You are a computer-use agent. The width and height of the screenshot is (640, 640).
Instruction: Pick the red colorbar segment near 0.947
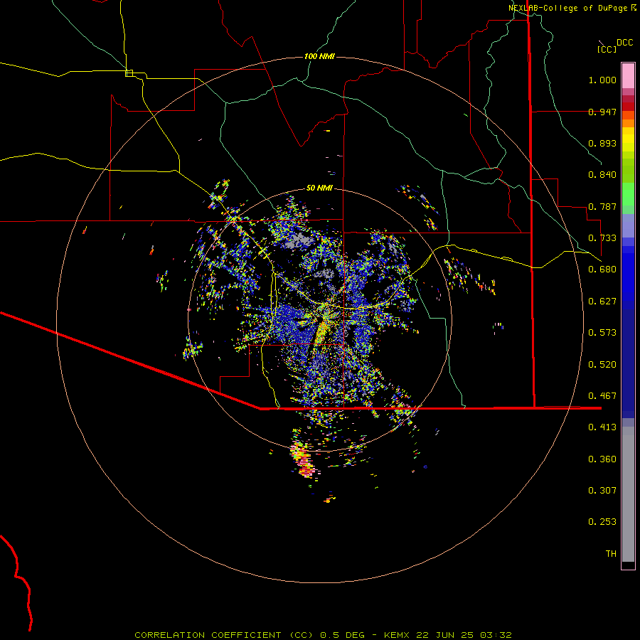pos(628,107)
